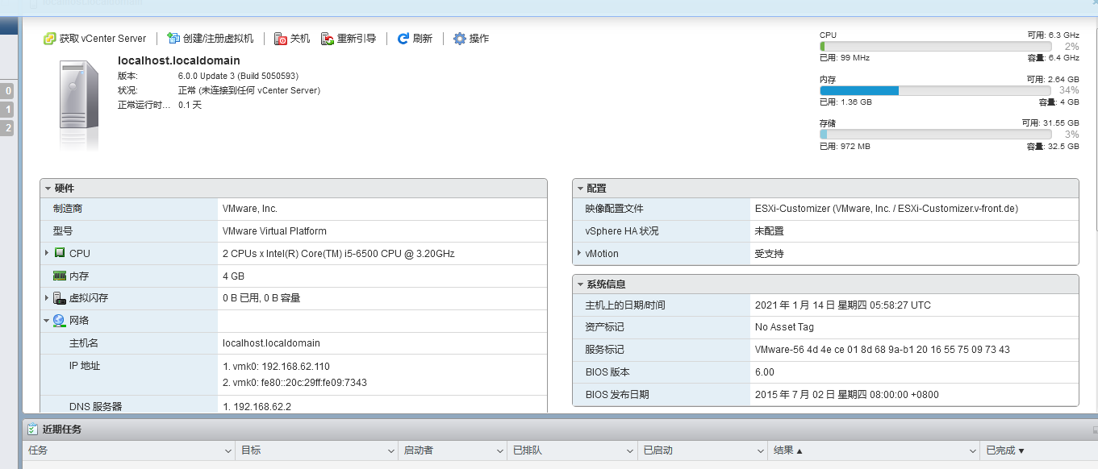This screenshot has width=1098, height=469.
Task: Click the ESXi-Customizer image profile value
Action: click(x=887, y=209)
